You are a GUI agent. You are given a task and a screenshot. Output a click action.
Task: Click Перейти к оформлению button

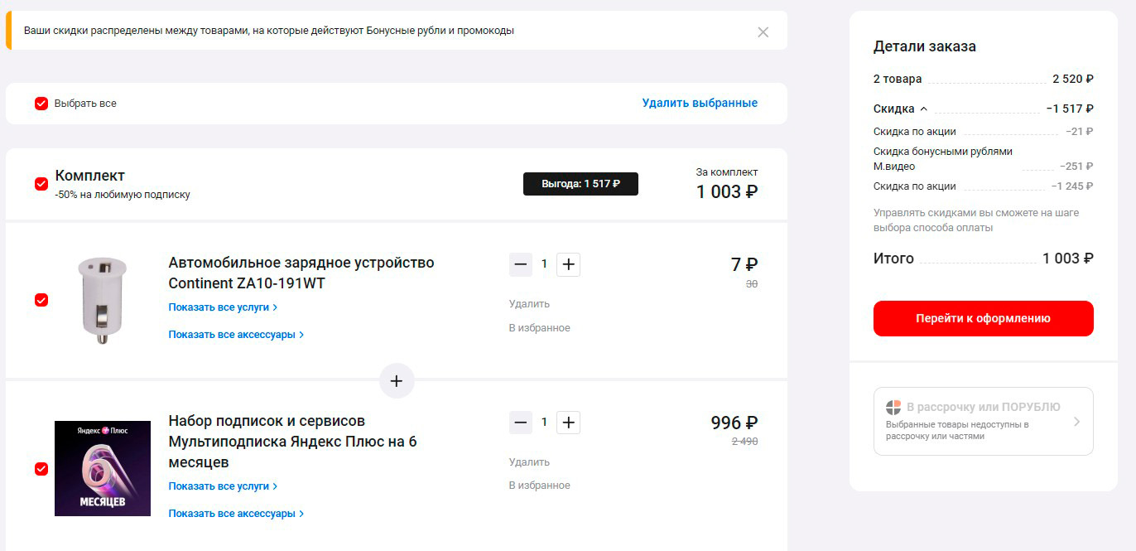(x=983, y=318)
